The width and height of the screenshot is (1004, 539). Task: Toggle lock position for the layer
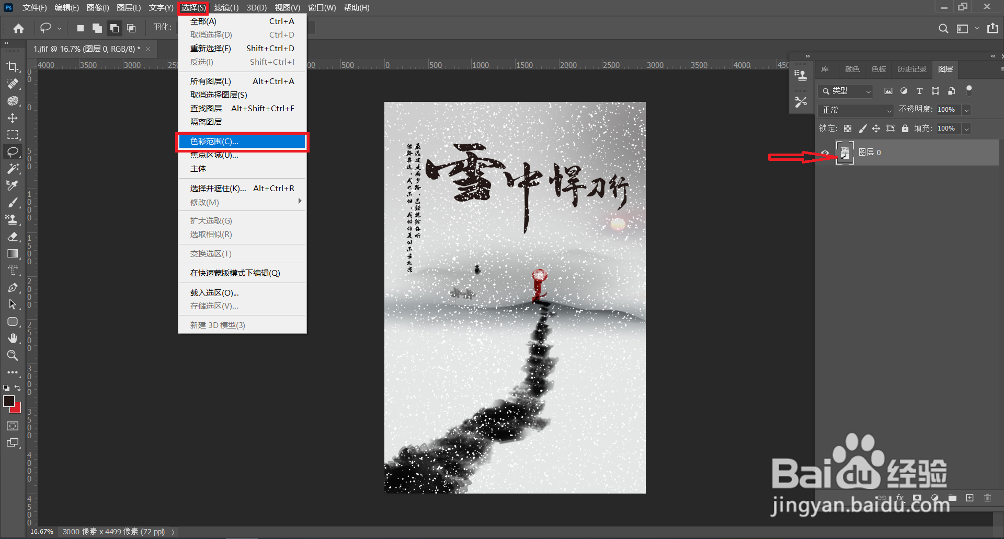[876, 128]
